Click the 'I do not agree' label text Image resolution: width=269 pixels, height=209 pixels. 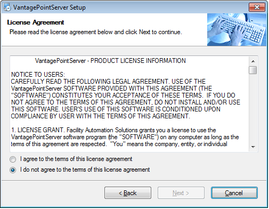point(85,170)
